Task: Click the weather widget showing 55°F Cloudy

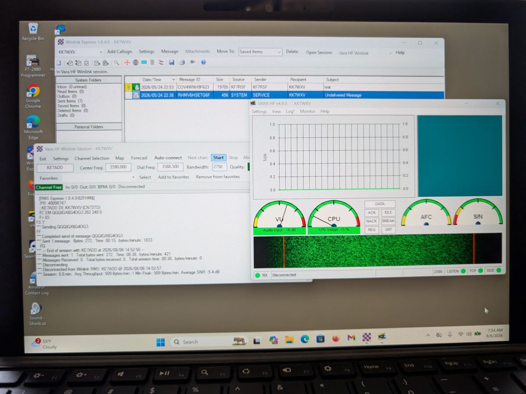Action: [x=45, y=344]
